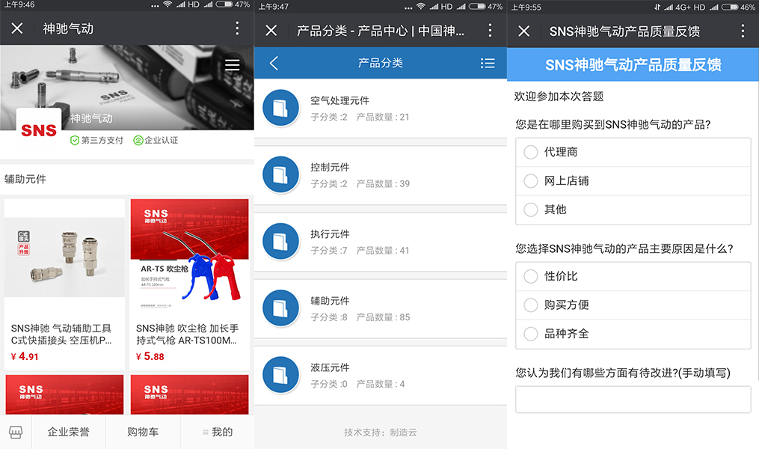Open the C式快插接头 product image
The height and width of the screenshot is (449, 759).
[x=64, y=257]
